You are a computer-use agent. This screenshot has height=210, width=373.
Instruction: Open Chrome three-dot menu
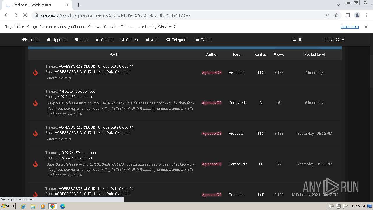[367, 15]
